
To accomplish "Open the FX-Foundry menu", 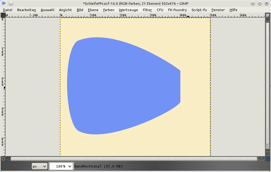I will pyautogui.click(x=177, y=10).
